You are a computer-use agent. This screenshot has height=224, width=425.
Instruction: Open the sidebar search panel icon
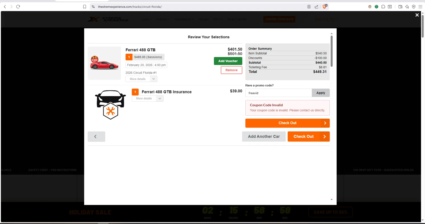[390, 6]
